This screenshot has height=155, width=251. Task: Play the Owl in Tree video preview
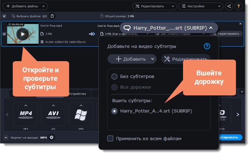tap(22, 34)
